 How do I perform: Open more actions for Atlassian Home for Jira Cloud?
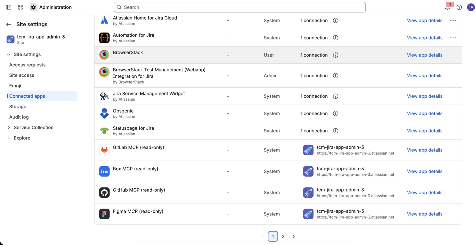[x=453, y=20]
